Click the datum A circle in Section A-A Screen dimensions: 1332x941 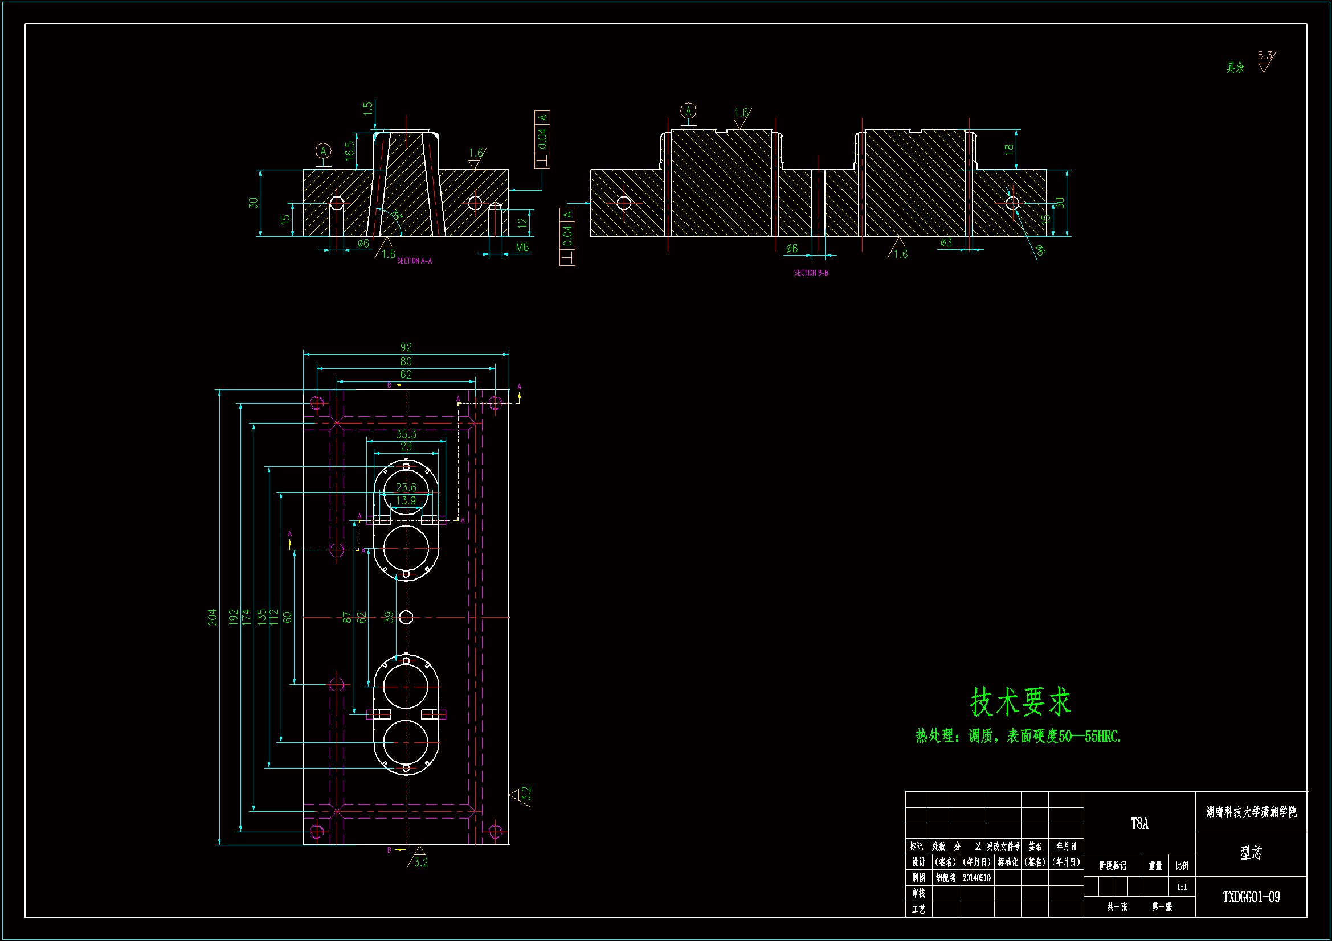pos(323,151)
